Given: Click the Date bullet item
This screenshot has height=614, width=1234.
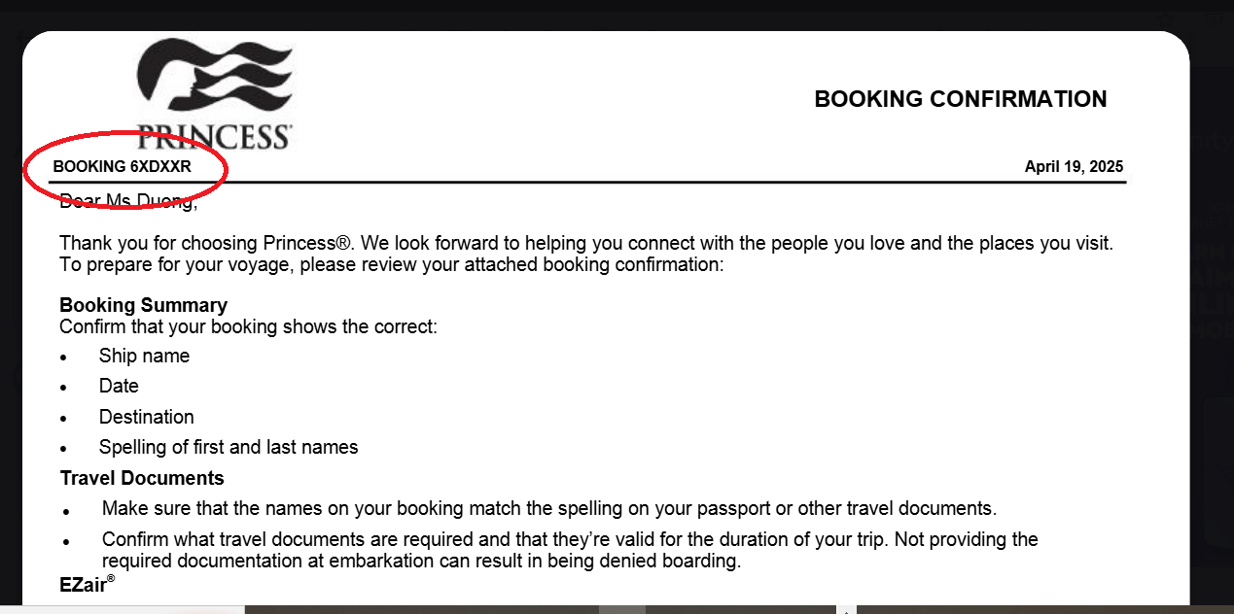Looking at the screenshot, I should coord(119,386).
